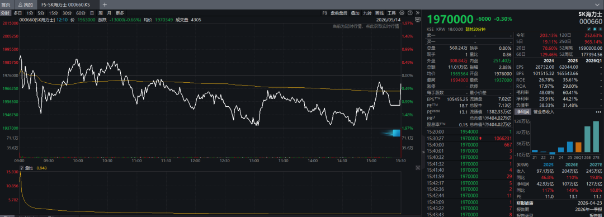Select the F5-SK海力士 000660.KS tab

click(68, 4)
